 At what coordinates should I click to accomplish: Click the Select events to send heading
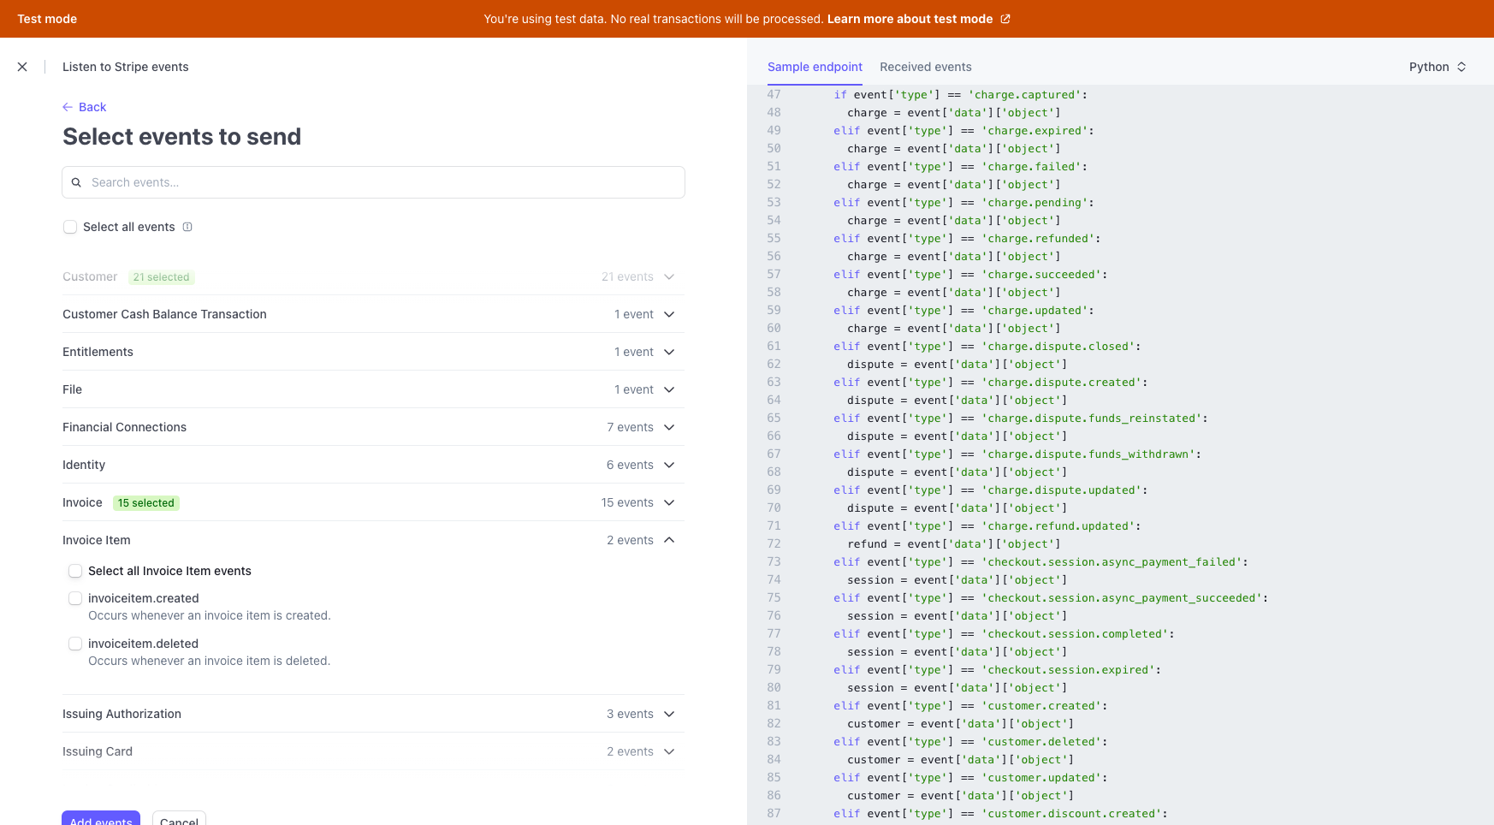[181, 137]
